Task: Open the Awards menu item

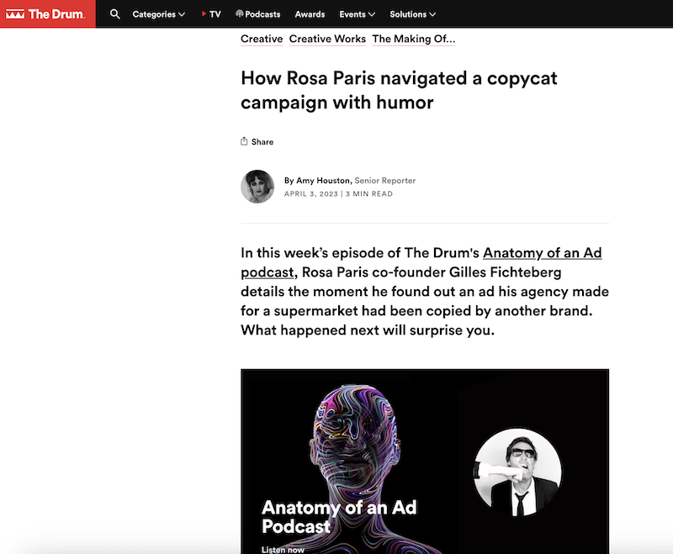Action: click(310, 14)
